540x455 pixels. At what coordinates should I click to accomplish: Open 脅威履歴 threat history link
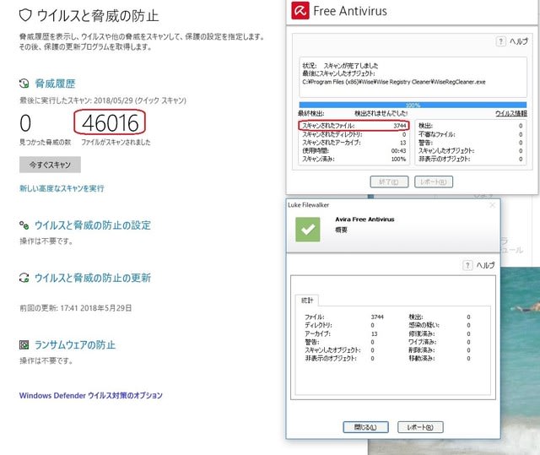(55, 84)
